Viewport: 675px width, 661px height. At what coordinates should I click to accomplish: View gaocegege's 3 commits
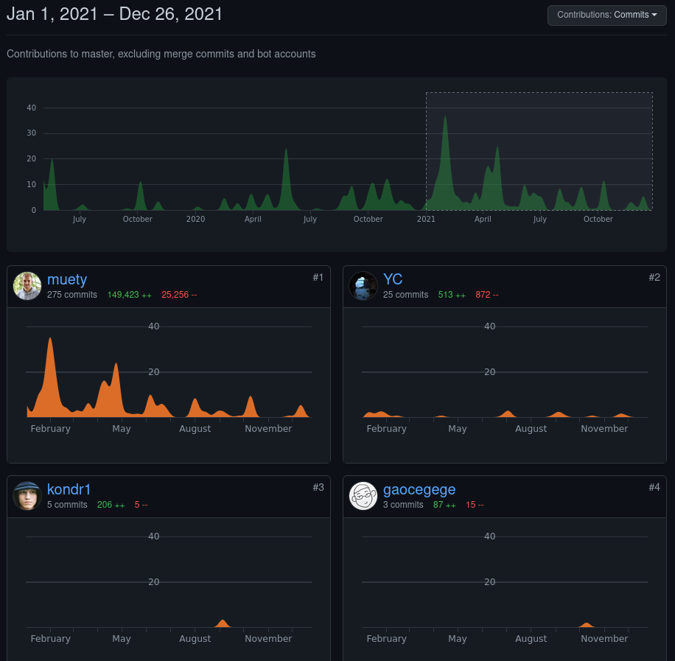coord(403,505)
